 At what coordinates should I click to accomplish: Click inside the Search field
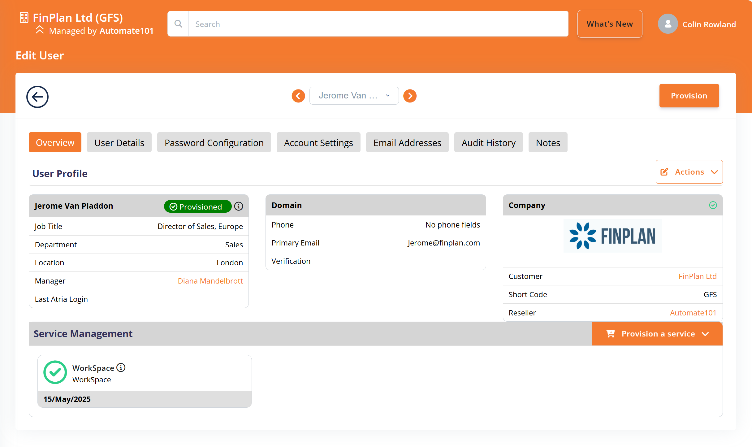click(371, 24)
